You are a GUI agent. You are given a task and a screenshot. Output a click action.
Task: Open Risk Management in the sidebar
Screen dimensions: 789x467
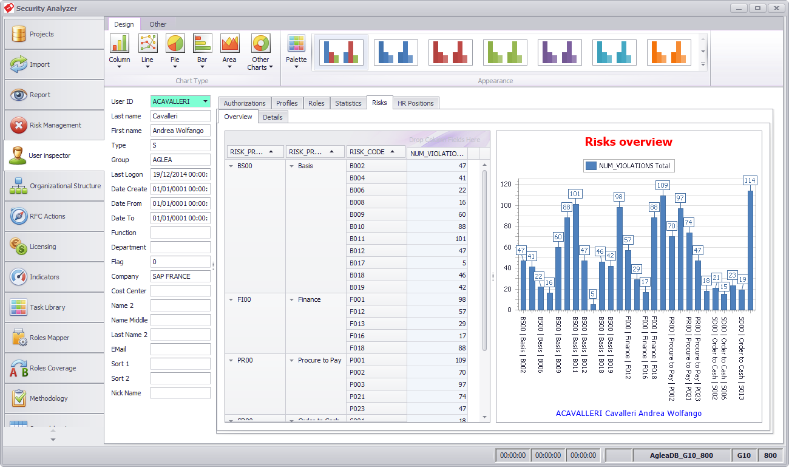(x=53, y=125)
